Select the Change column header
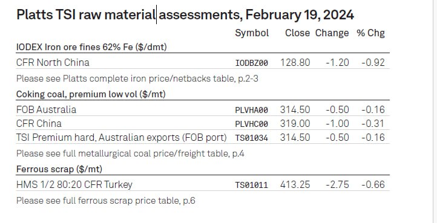The image size is (437, 223). [x=332, y=33]
